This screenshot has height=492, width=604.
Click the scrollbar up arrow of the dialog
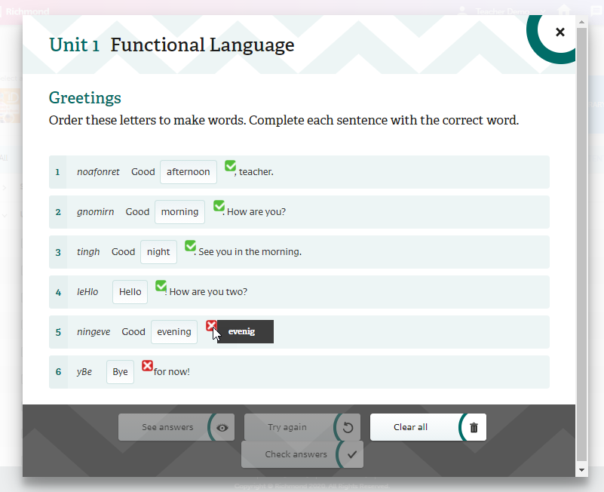581,23
